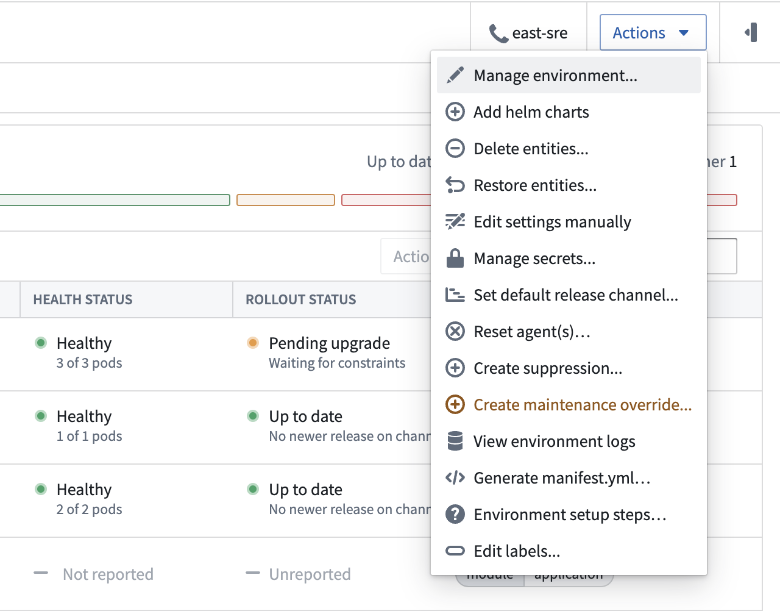
Task: Click the orange segment of the status bar
Action: 286,200
